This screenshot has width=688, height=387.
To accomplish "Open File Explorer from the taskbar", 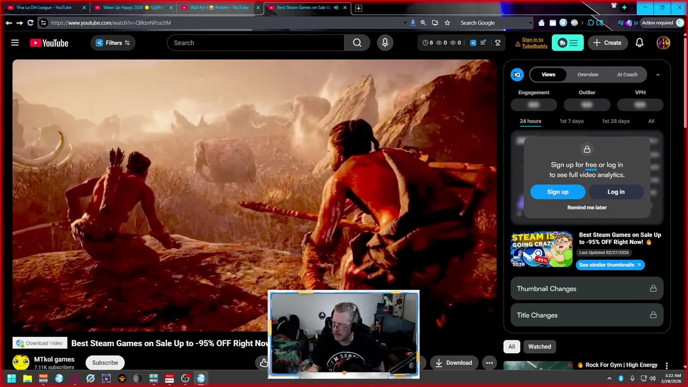I will coord(27,378).
